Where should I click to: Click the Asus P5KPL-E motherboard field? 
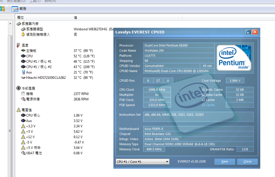click(x=198, y=129)
